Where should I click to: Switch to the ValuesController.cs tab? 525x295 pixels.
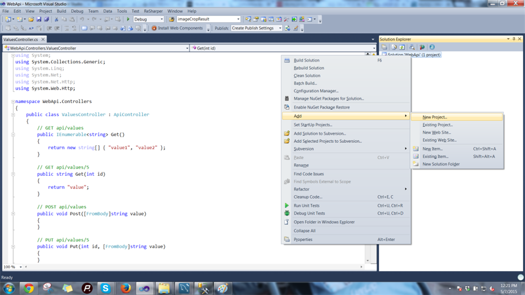click(21, 39)
